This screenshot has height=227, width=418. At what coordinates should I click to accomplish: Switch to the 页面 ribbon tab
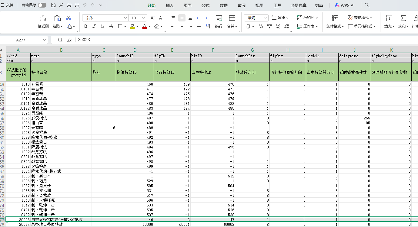(x=188, y=5)
